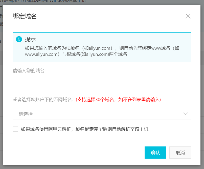Screen dimensions: 204x169
Task: Click the 提示 heading in the notice box
Action: click(30, 39)
